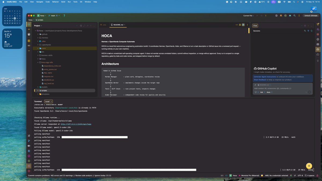322x181 pixels.
Task: Open the Project view dropdown
Action: click(x=38, y=26)
